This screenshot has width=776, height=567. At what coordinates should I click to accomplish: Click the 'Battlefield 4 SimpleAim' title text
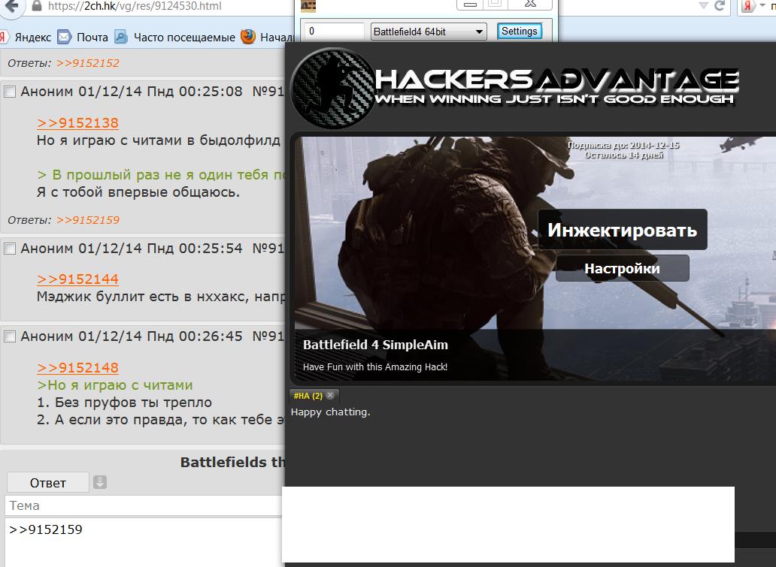[375, 345]
